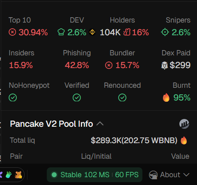The width and height of the screenshot is (197, 185).
Task: Click the Bundler label
Action: [x=122, y=53]
